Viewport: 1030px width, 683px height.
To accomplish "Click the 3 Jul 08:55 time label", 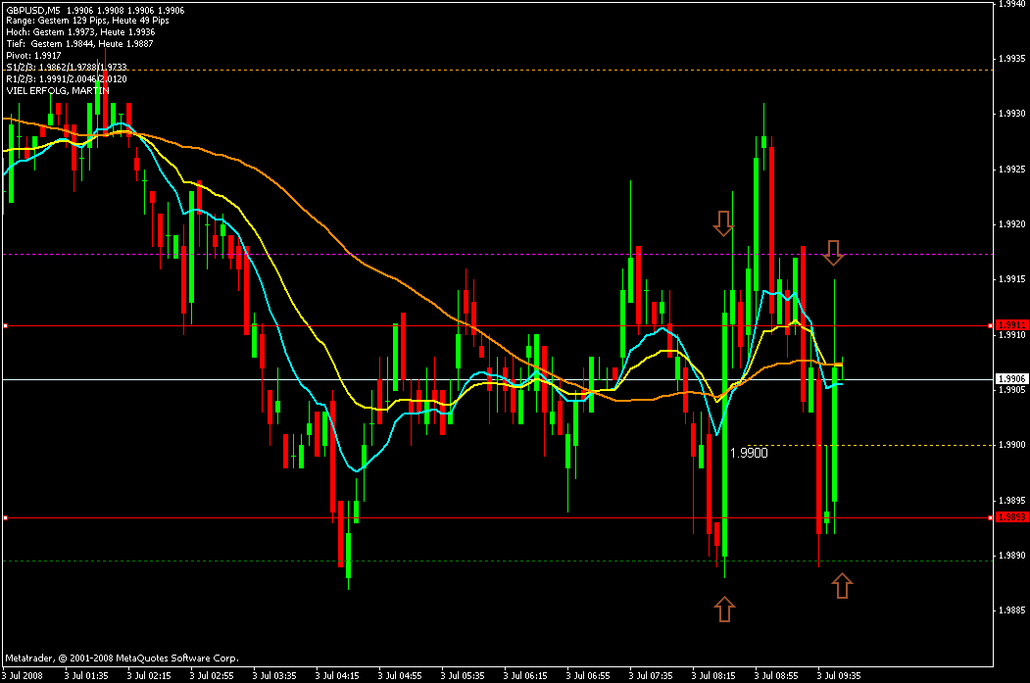I will 776,675.
